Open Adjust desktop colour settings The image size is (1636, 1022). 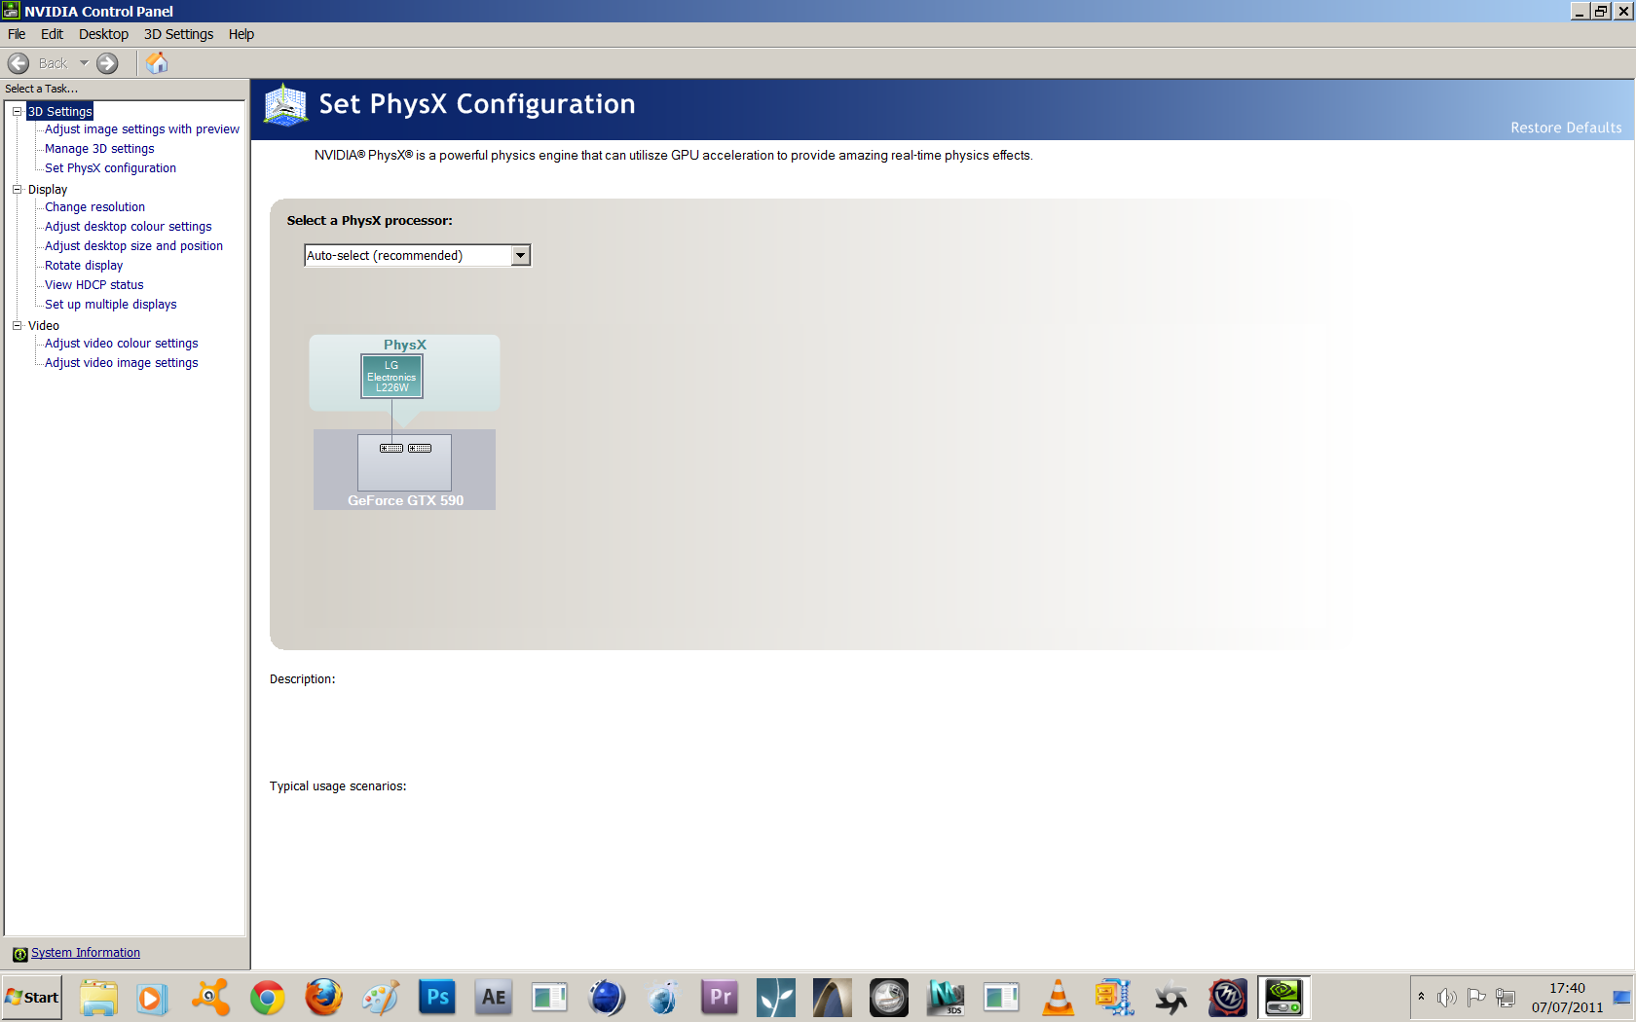(x=128, y=227)
